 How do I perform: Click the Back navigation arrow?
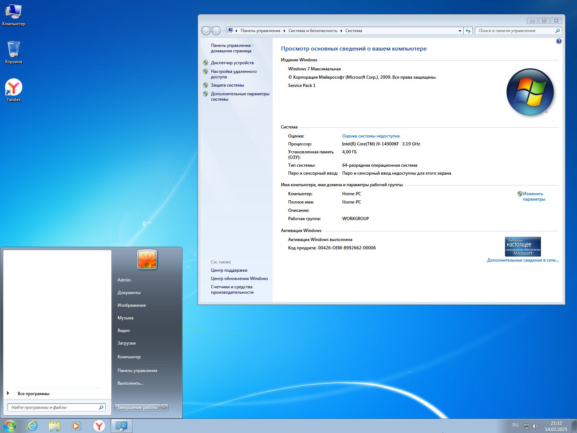[x=206, y=31]
